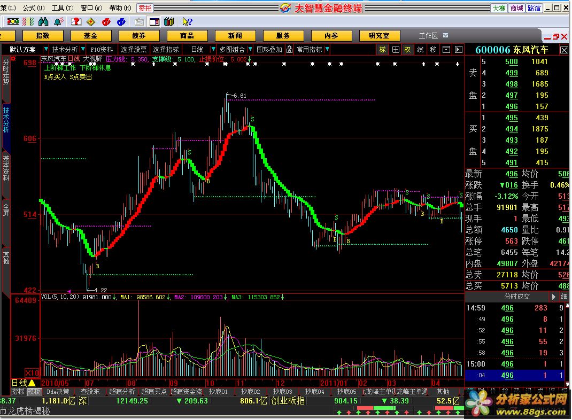Open the 工具 menu
This screenshot has height=420, width=572.
63,7
